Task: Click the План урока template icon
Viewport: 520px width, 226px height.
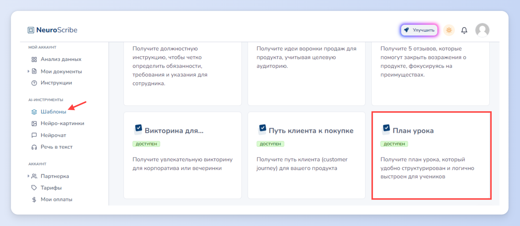Action: tap(386, 129)
